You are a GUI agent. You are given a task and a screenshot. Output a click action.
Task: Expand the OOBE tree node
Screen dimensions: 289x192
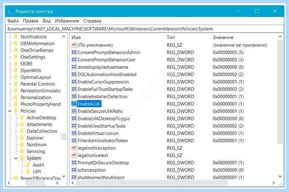point(10,64)
